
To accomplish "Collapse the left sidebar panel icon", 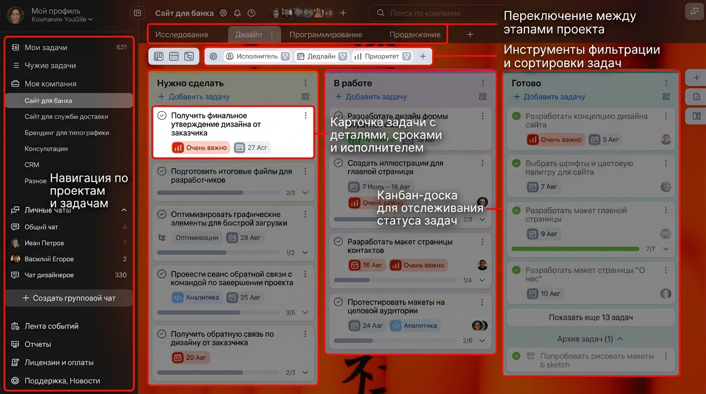I will click(137, 13).
